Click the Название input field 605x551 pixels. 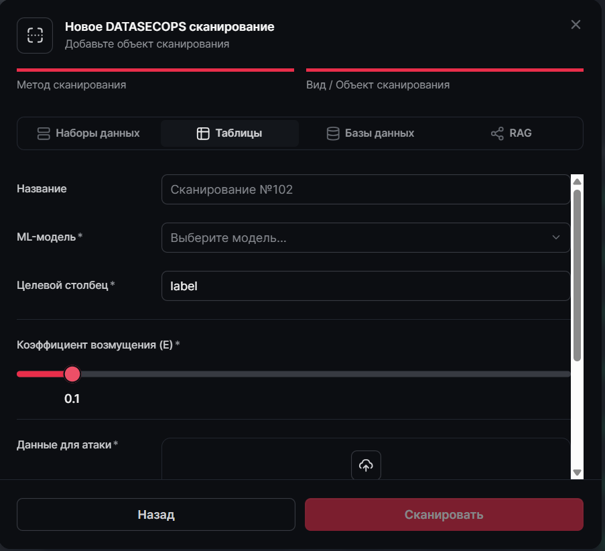point(366,189)
